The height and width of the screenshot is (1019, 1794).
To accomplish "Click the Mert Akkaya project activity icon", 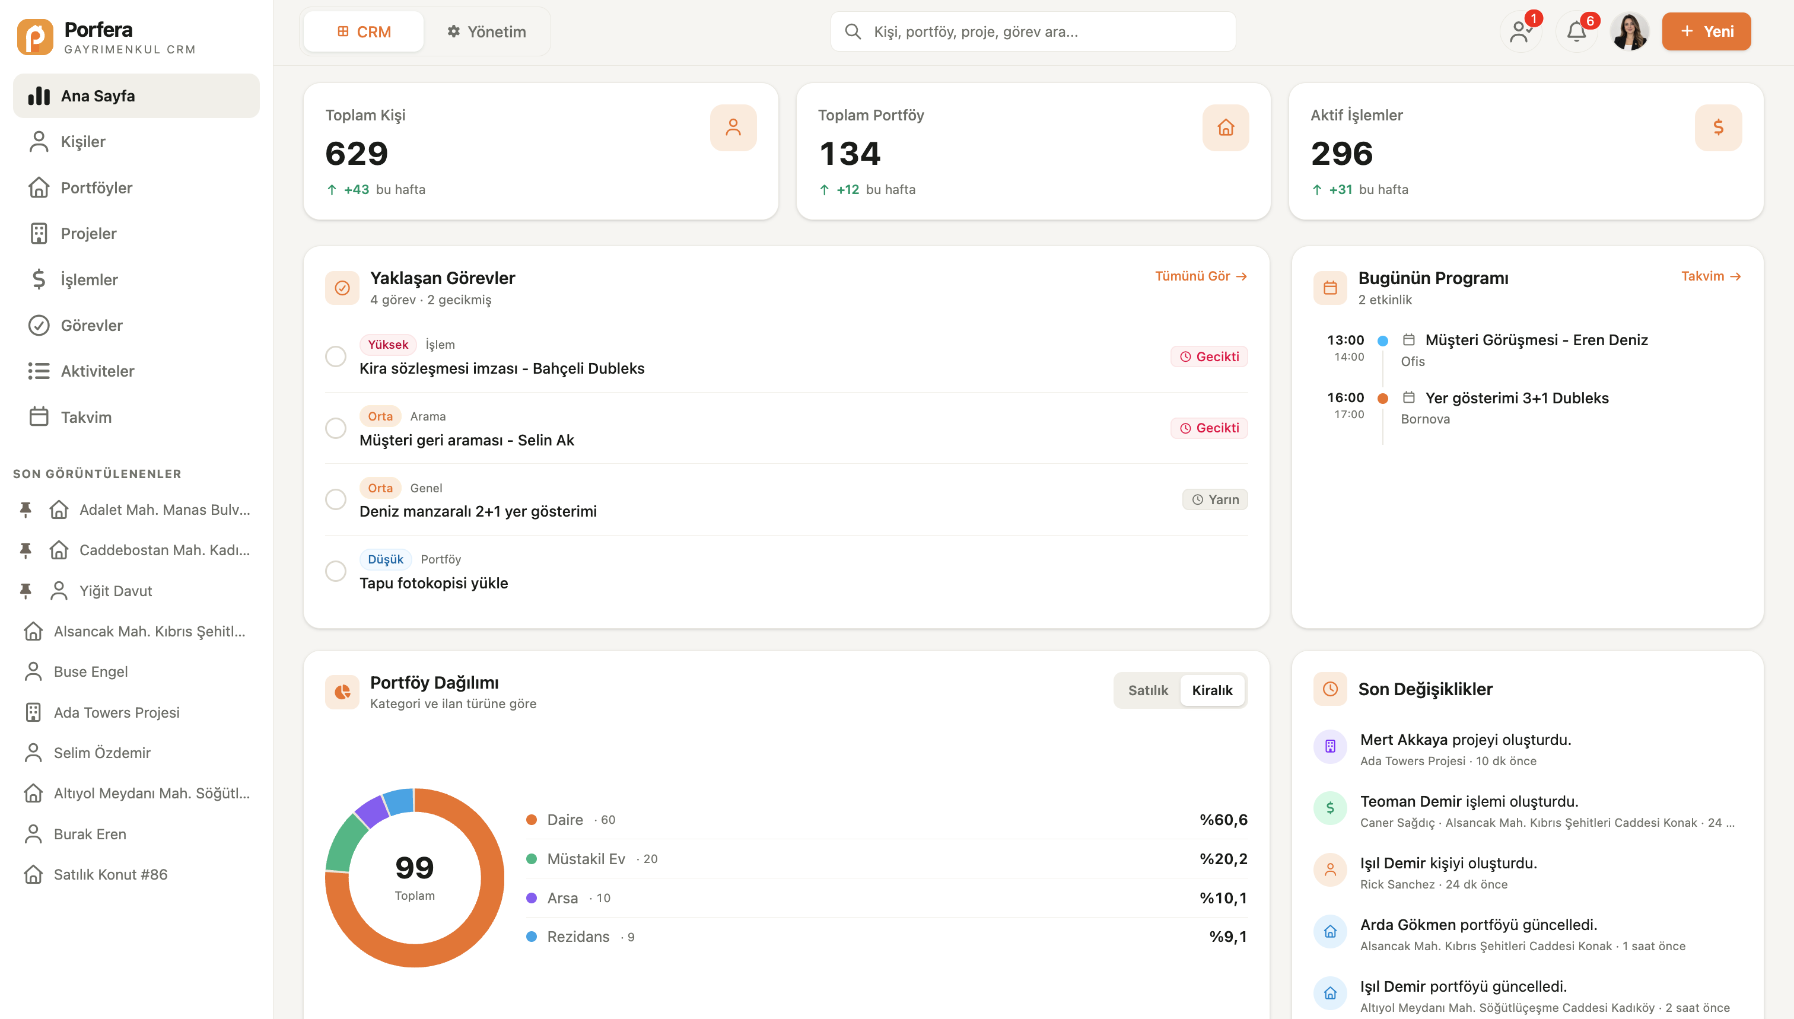I will (x=1330, y=746).
